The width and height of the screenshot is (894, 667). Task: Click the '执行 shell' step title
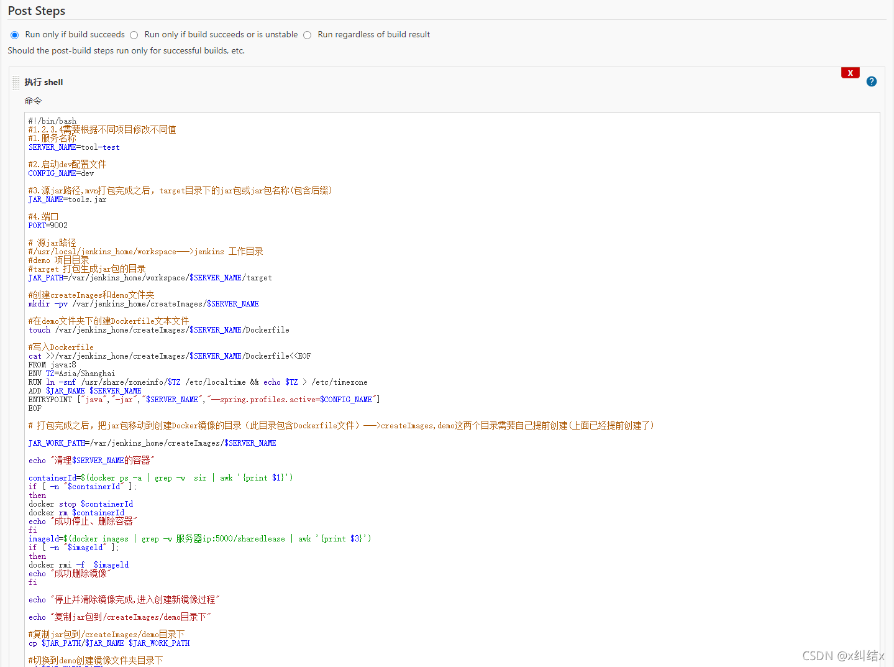tap(43, 82)
